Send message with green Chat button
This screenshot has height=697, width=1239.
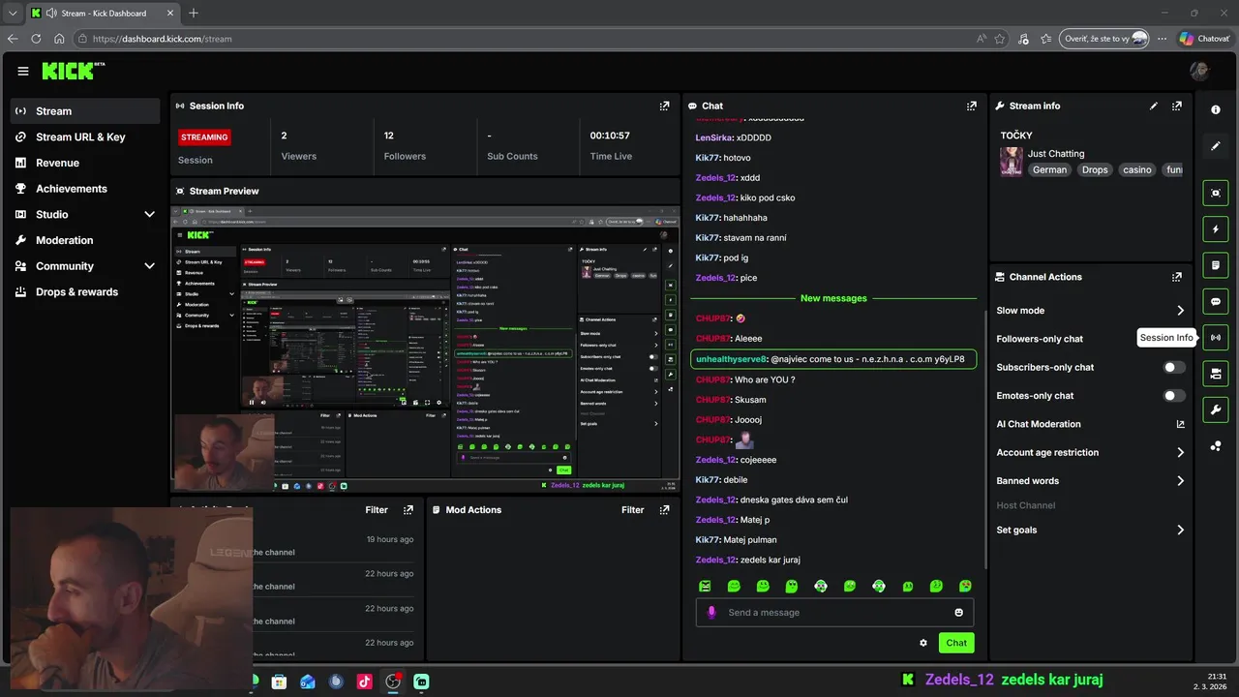pos(956,643)
